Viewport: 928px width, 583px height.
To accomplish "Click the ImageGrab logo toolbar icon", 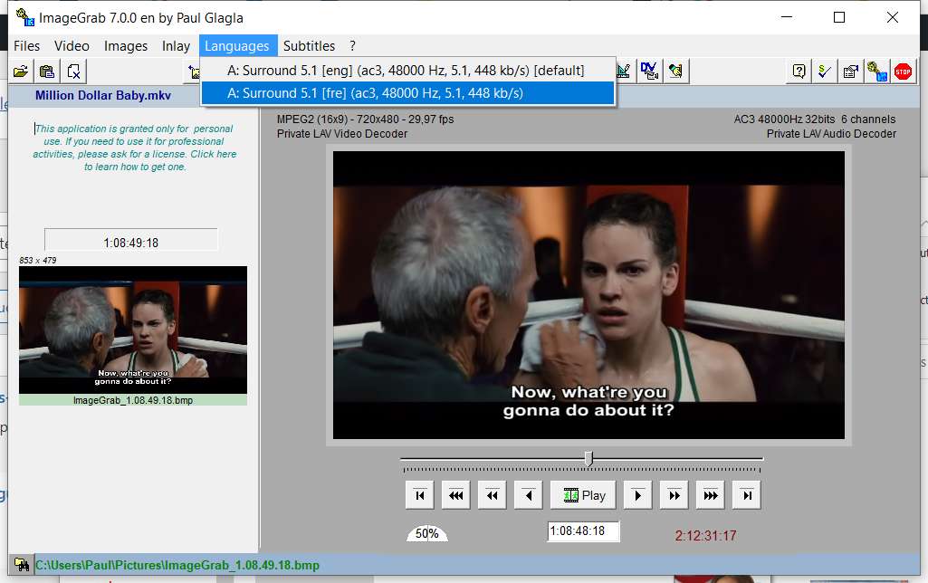I will [876, 72].
